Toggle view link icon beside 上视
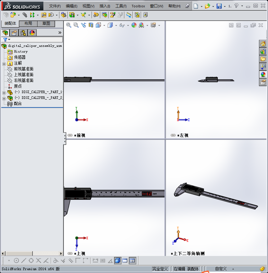Image resolution: width=268 pixels, height=273 pixels. coord(70,253)
